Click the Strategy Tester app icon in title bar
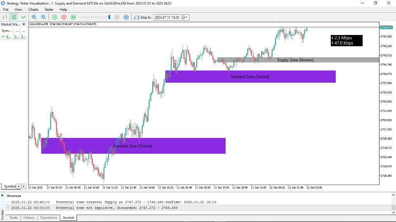The image size is (396, 222). pyautogui.click(x=3, y=3)
